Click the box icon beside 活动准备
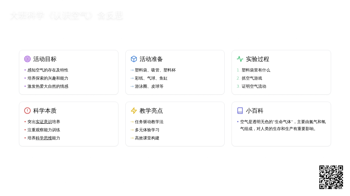The image size is (350, 196). coord(134,59)
